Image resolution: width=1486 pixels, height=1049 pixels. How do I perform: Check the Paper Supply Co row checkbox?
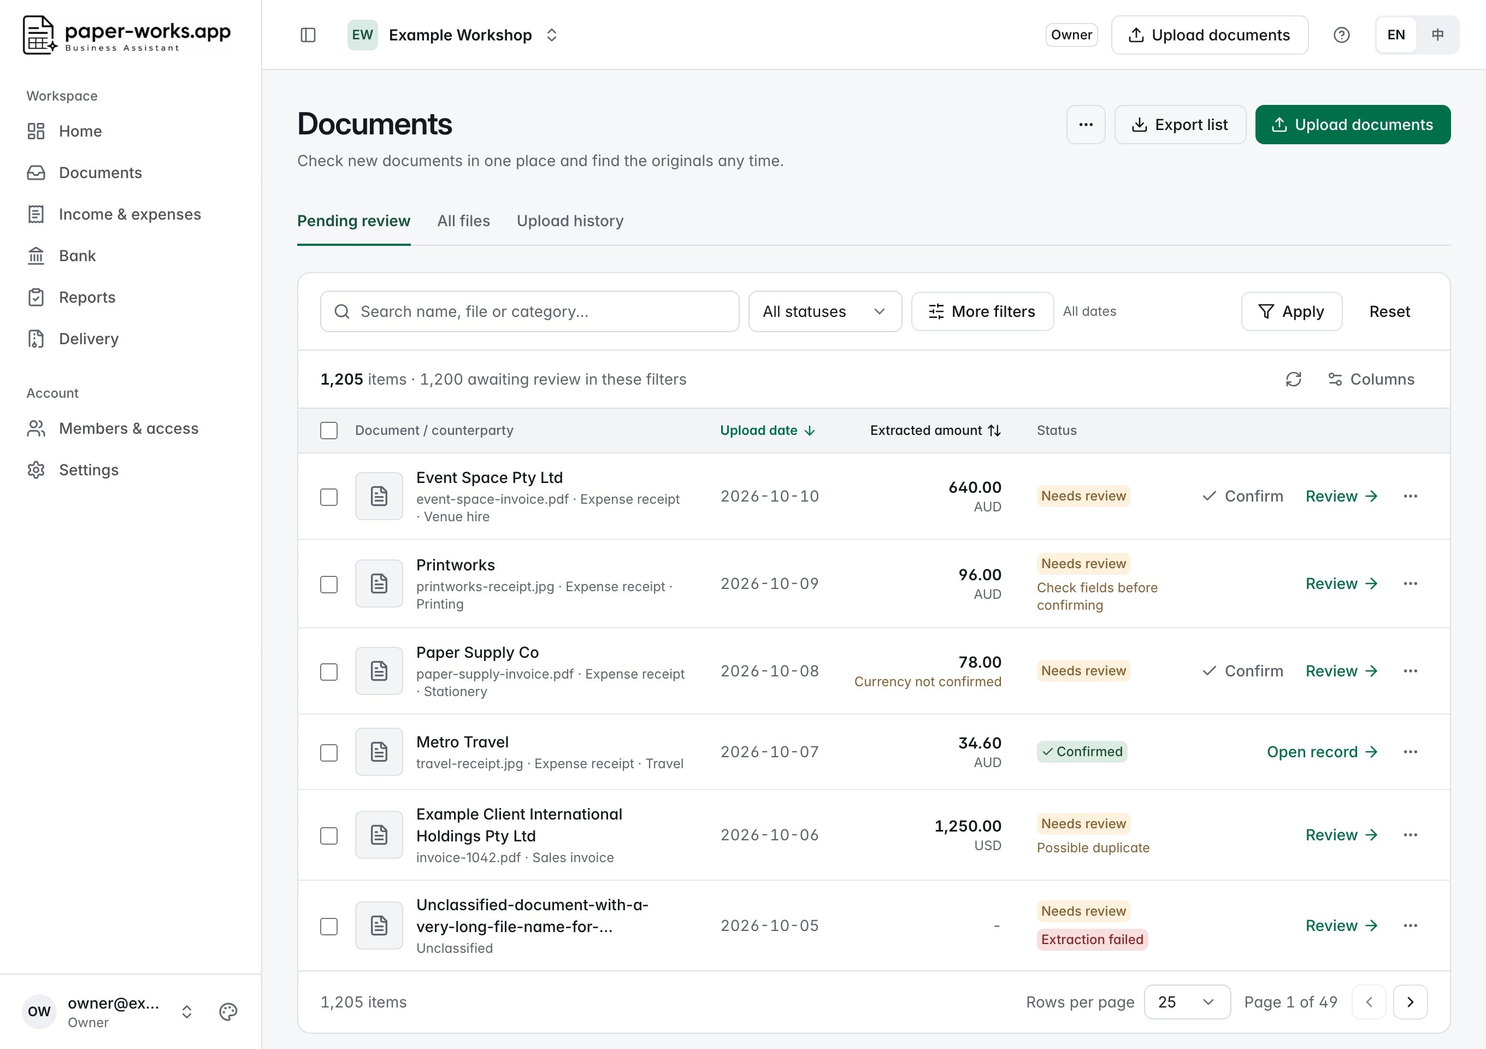[329, 671]
